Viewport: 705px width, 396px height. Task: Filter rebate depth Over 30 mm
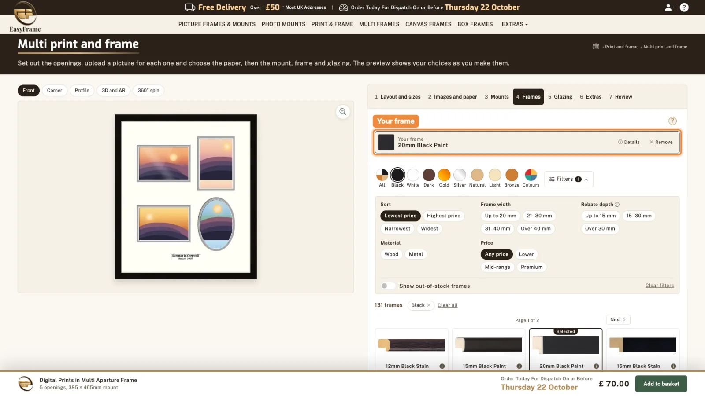600,229
